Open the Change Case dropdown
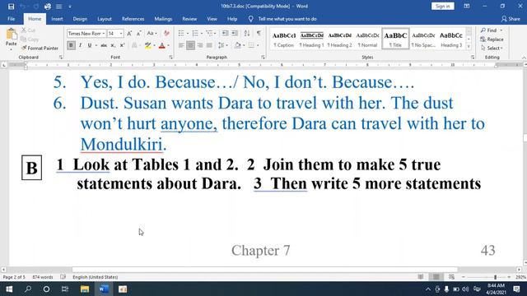The width and height of the screenshot is (527, 296). tap(152, 34)
